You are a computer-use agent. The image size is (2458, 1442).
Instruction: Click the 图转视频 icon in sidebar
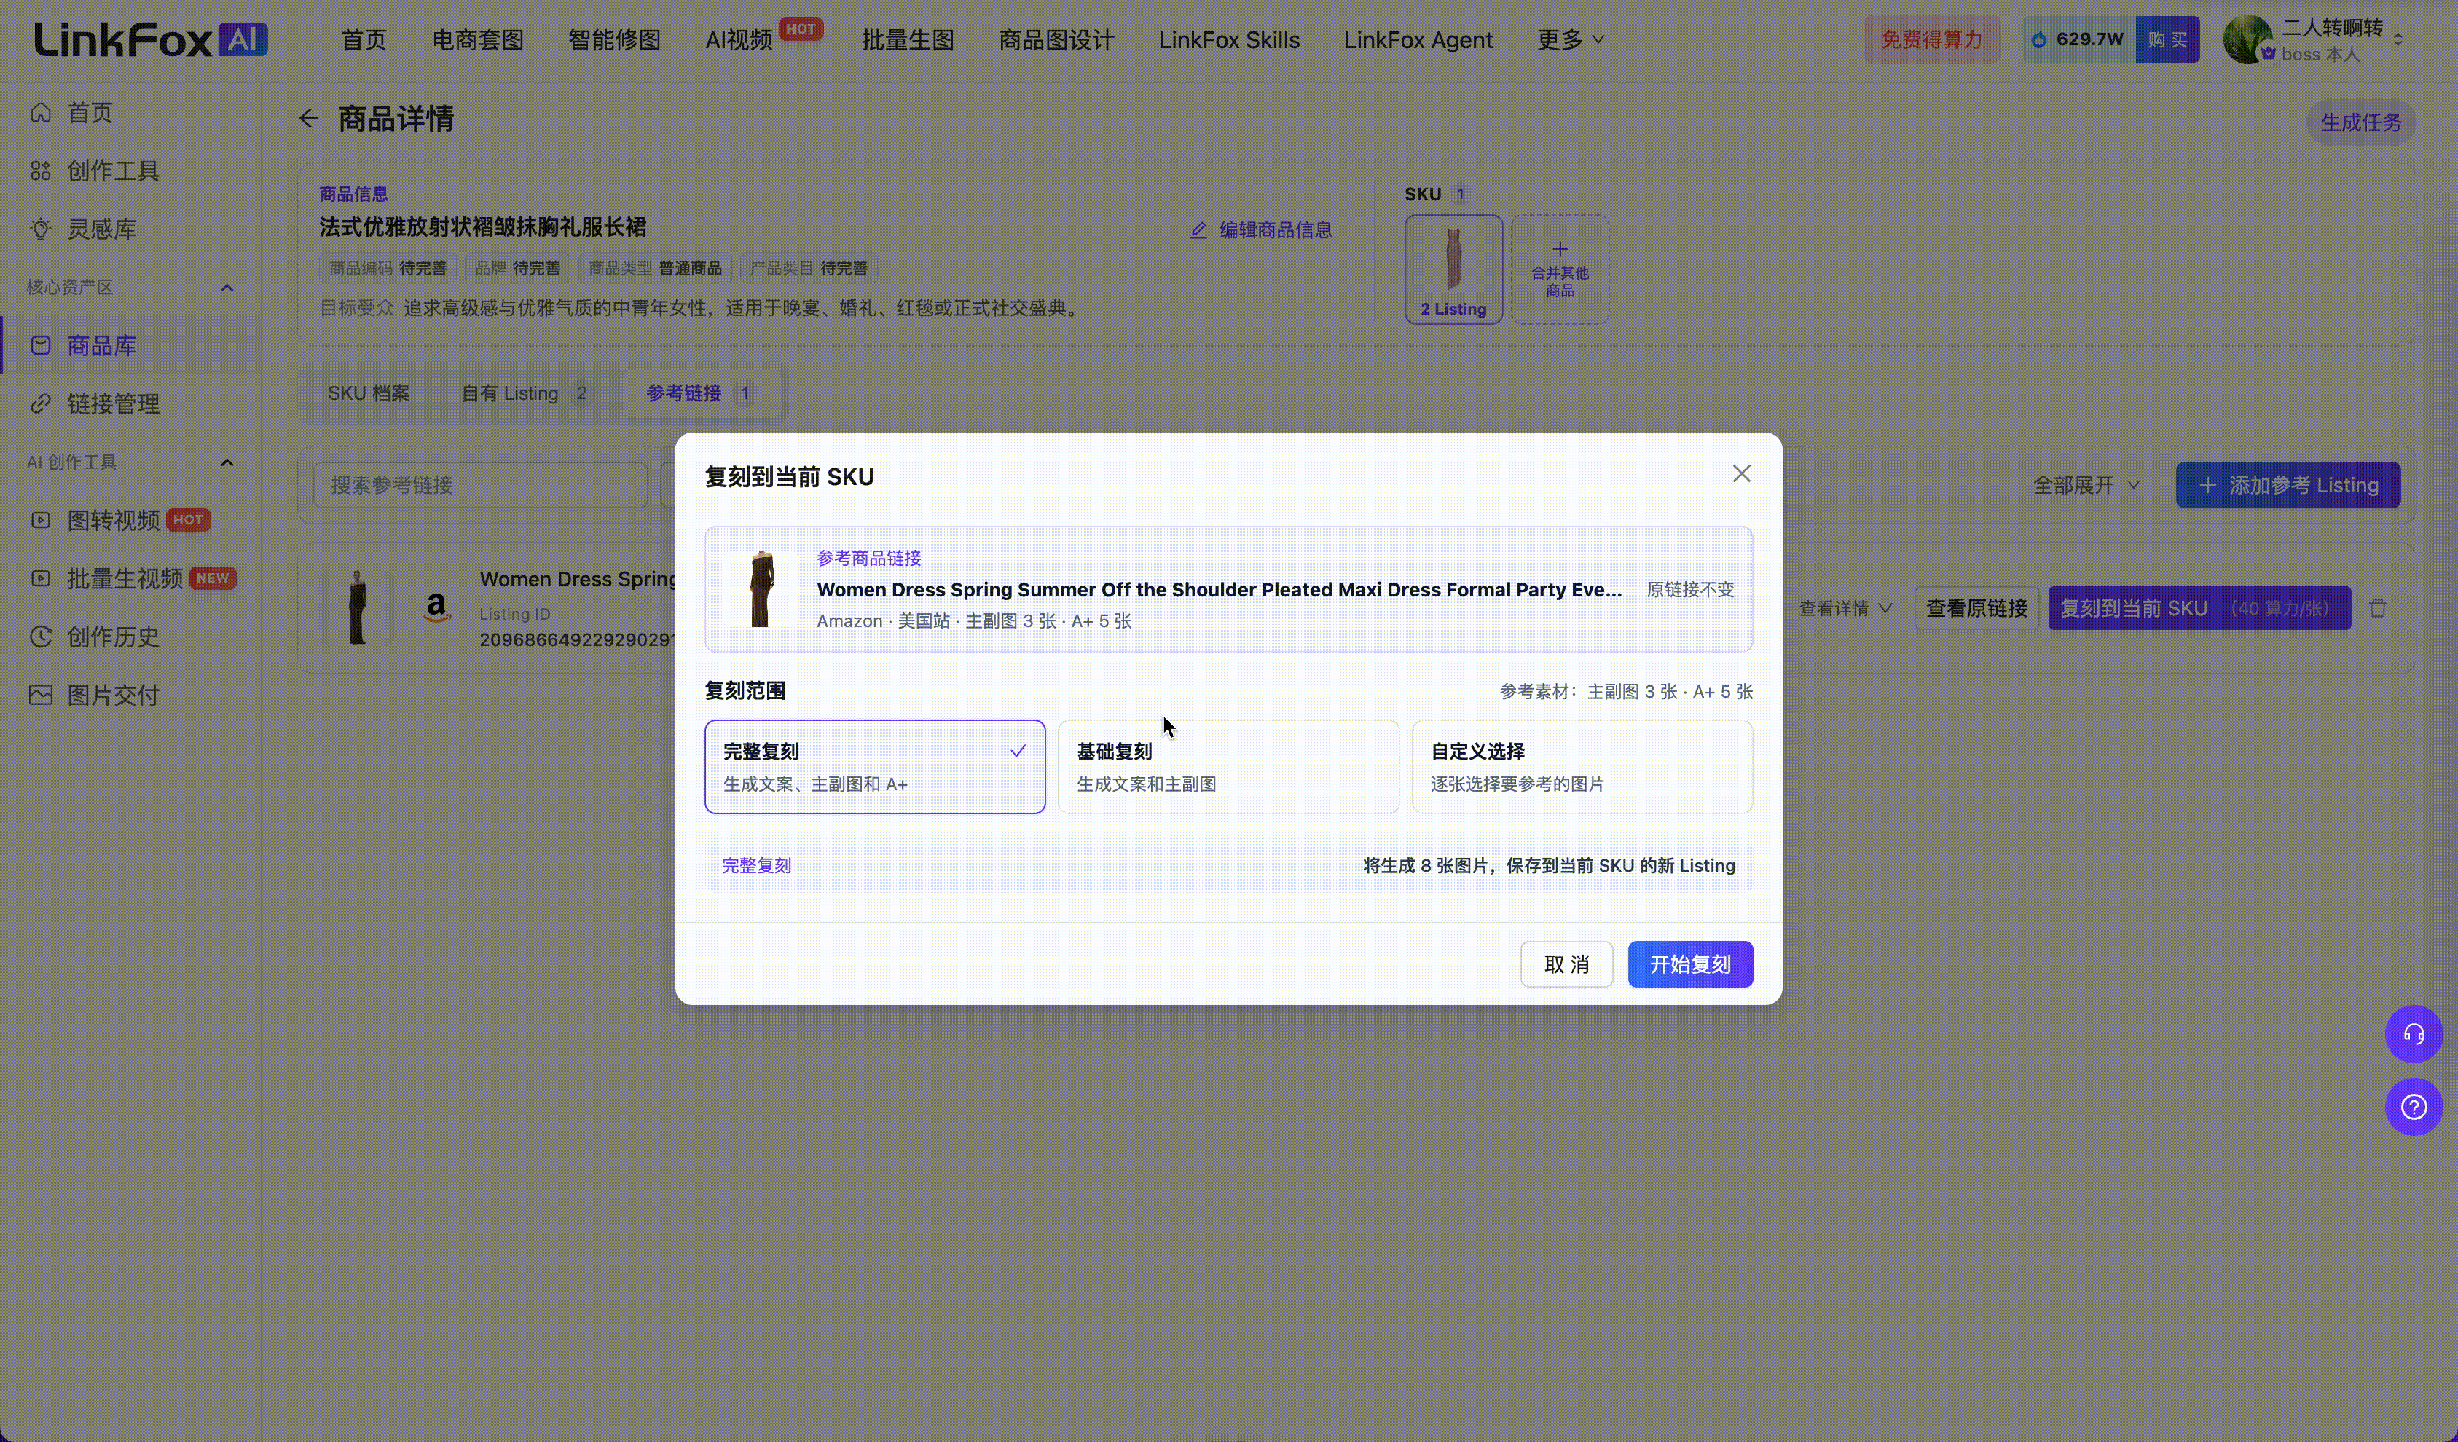40,520
